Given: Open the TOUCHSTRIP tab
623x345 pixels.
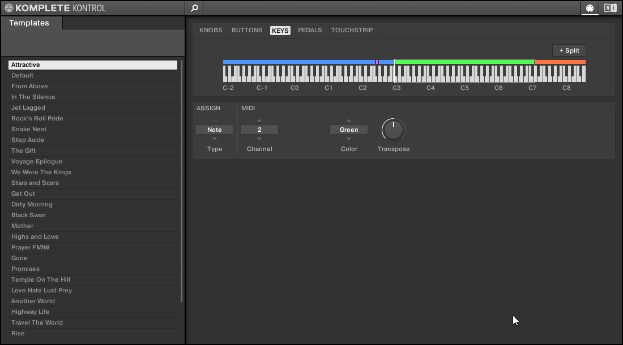Looking at the screenshot, I should pyautogui.click(x=352, y=30).
